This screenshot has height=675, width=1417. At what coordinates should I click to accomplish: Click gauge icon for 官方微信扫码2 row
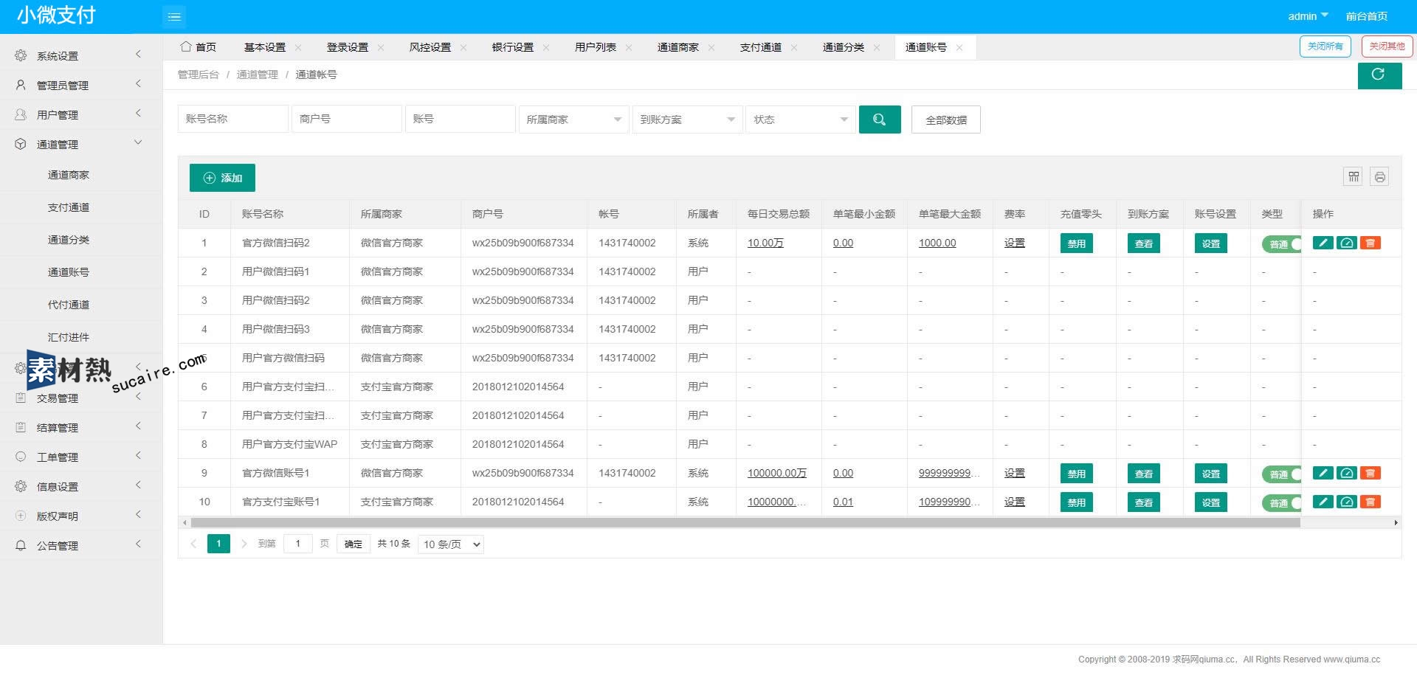point(1346,243)
